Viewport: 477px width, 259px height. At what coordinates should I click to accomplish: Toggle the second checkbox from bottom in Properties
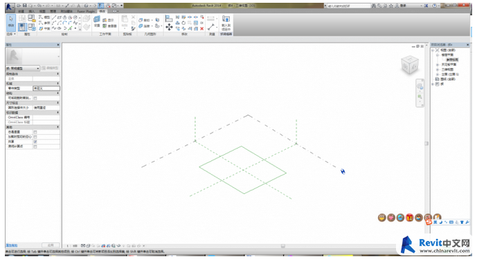[x=35, y=142]
